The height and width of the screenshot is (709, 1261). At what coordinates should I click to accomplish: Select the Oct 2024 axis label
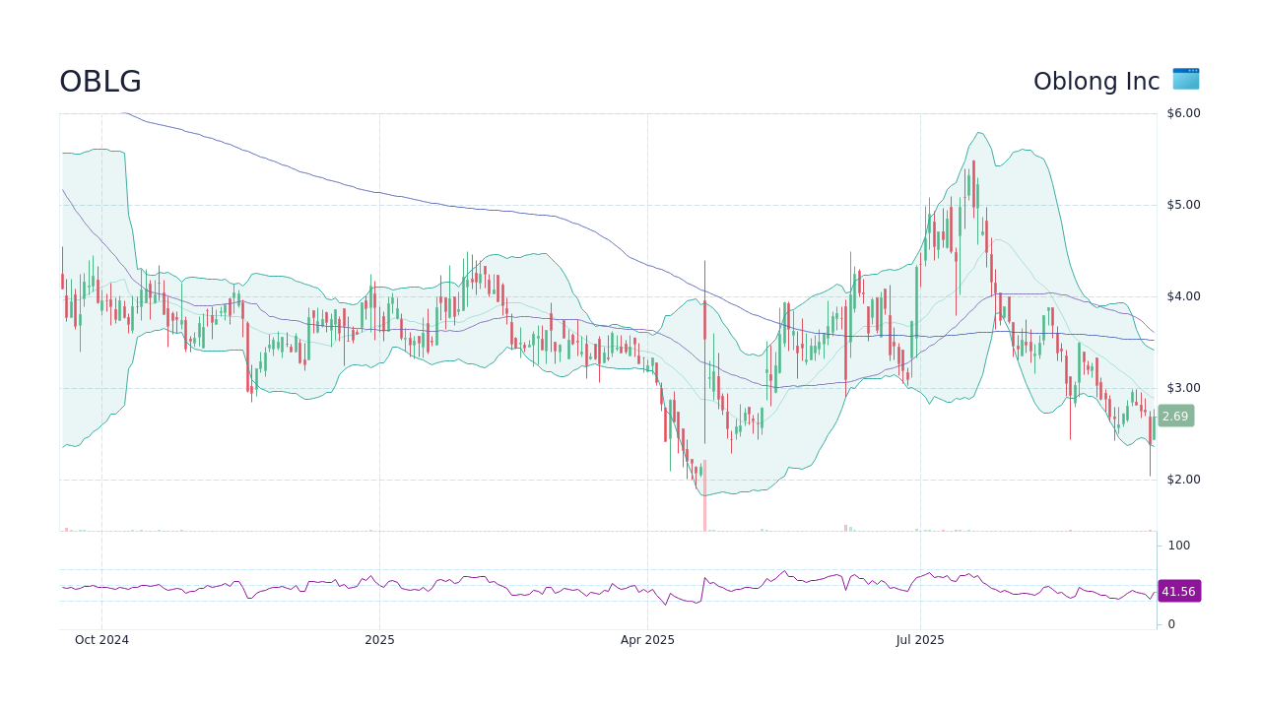tap(101, 639)
